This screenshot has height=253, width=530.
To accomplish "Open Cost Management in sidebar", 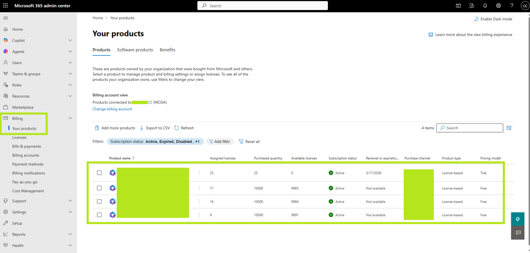I will point(28,191).
